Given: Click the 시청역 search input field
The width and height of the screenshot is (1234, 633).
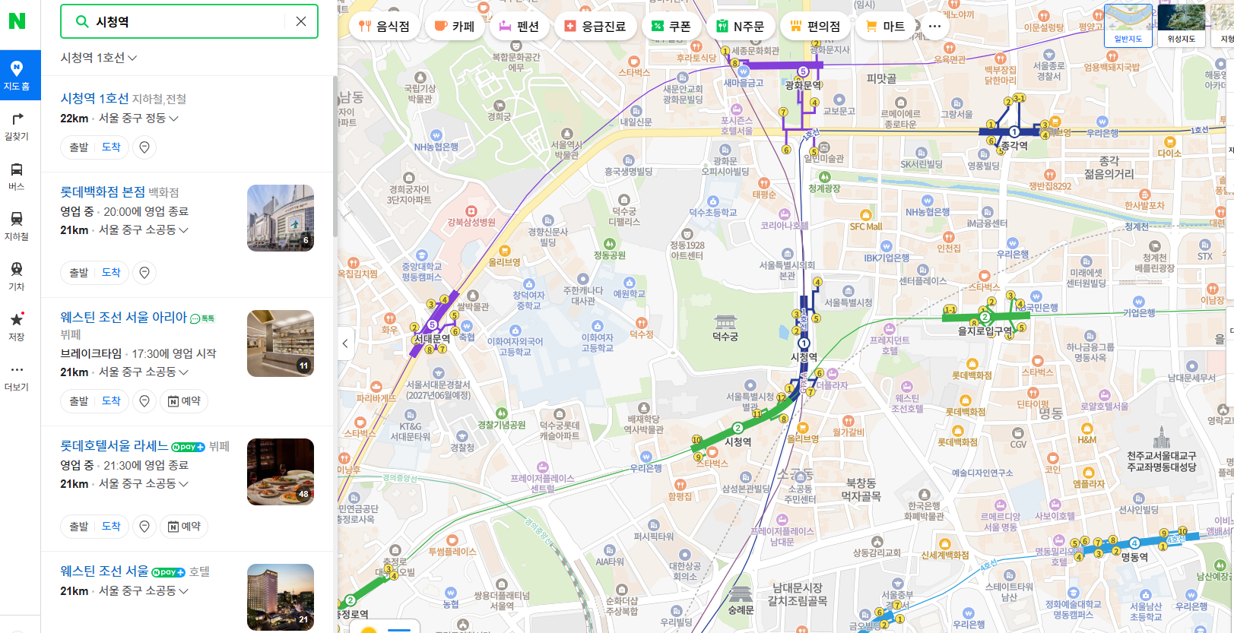Looking at the screenshot, I should pos(189,21).
